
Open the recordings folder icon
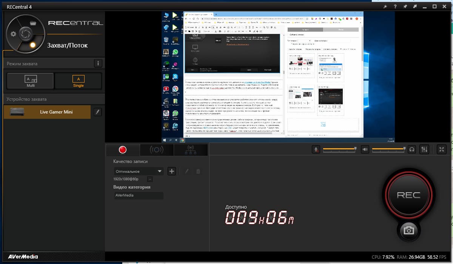(33, 23)
